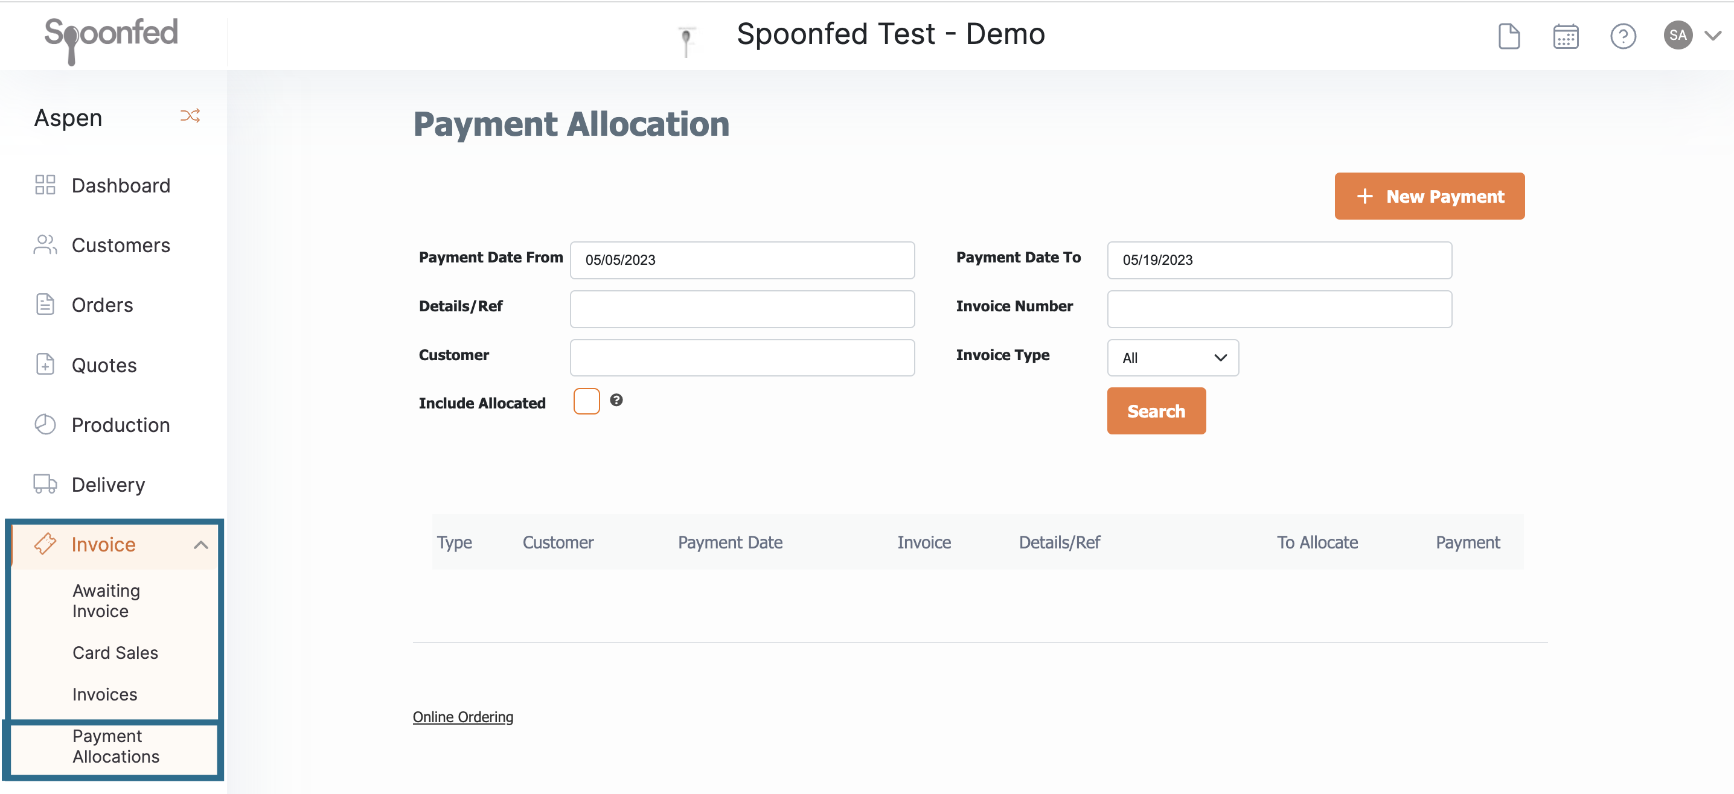Select Payment Allocations in sidebar
Image resolution: width=1734 pixels, height=794 pixels.
[x=116, y=746]
